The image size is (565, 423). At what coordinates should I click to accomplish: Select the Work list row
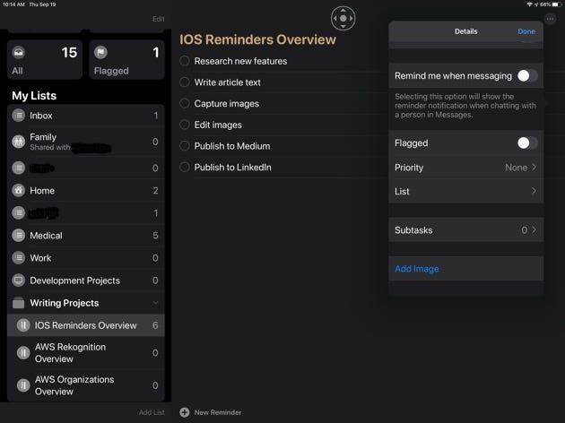pos(86,258)
